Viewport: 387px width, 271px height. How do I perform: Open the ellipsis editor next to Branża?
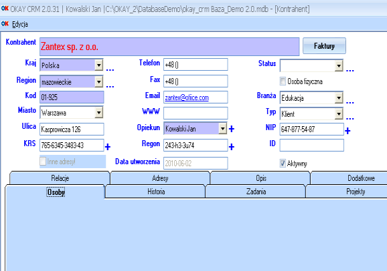[350, 102]
